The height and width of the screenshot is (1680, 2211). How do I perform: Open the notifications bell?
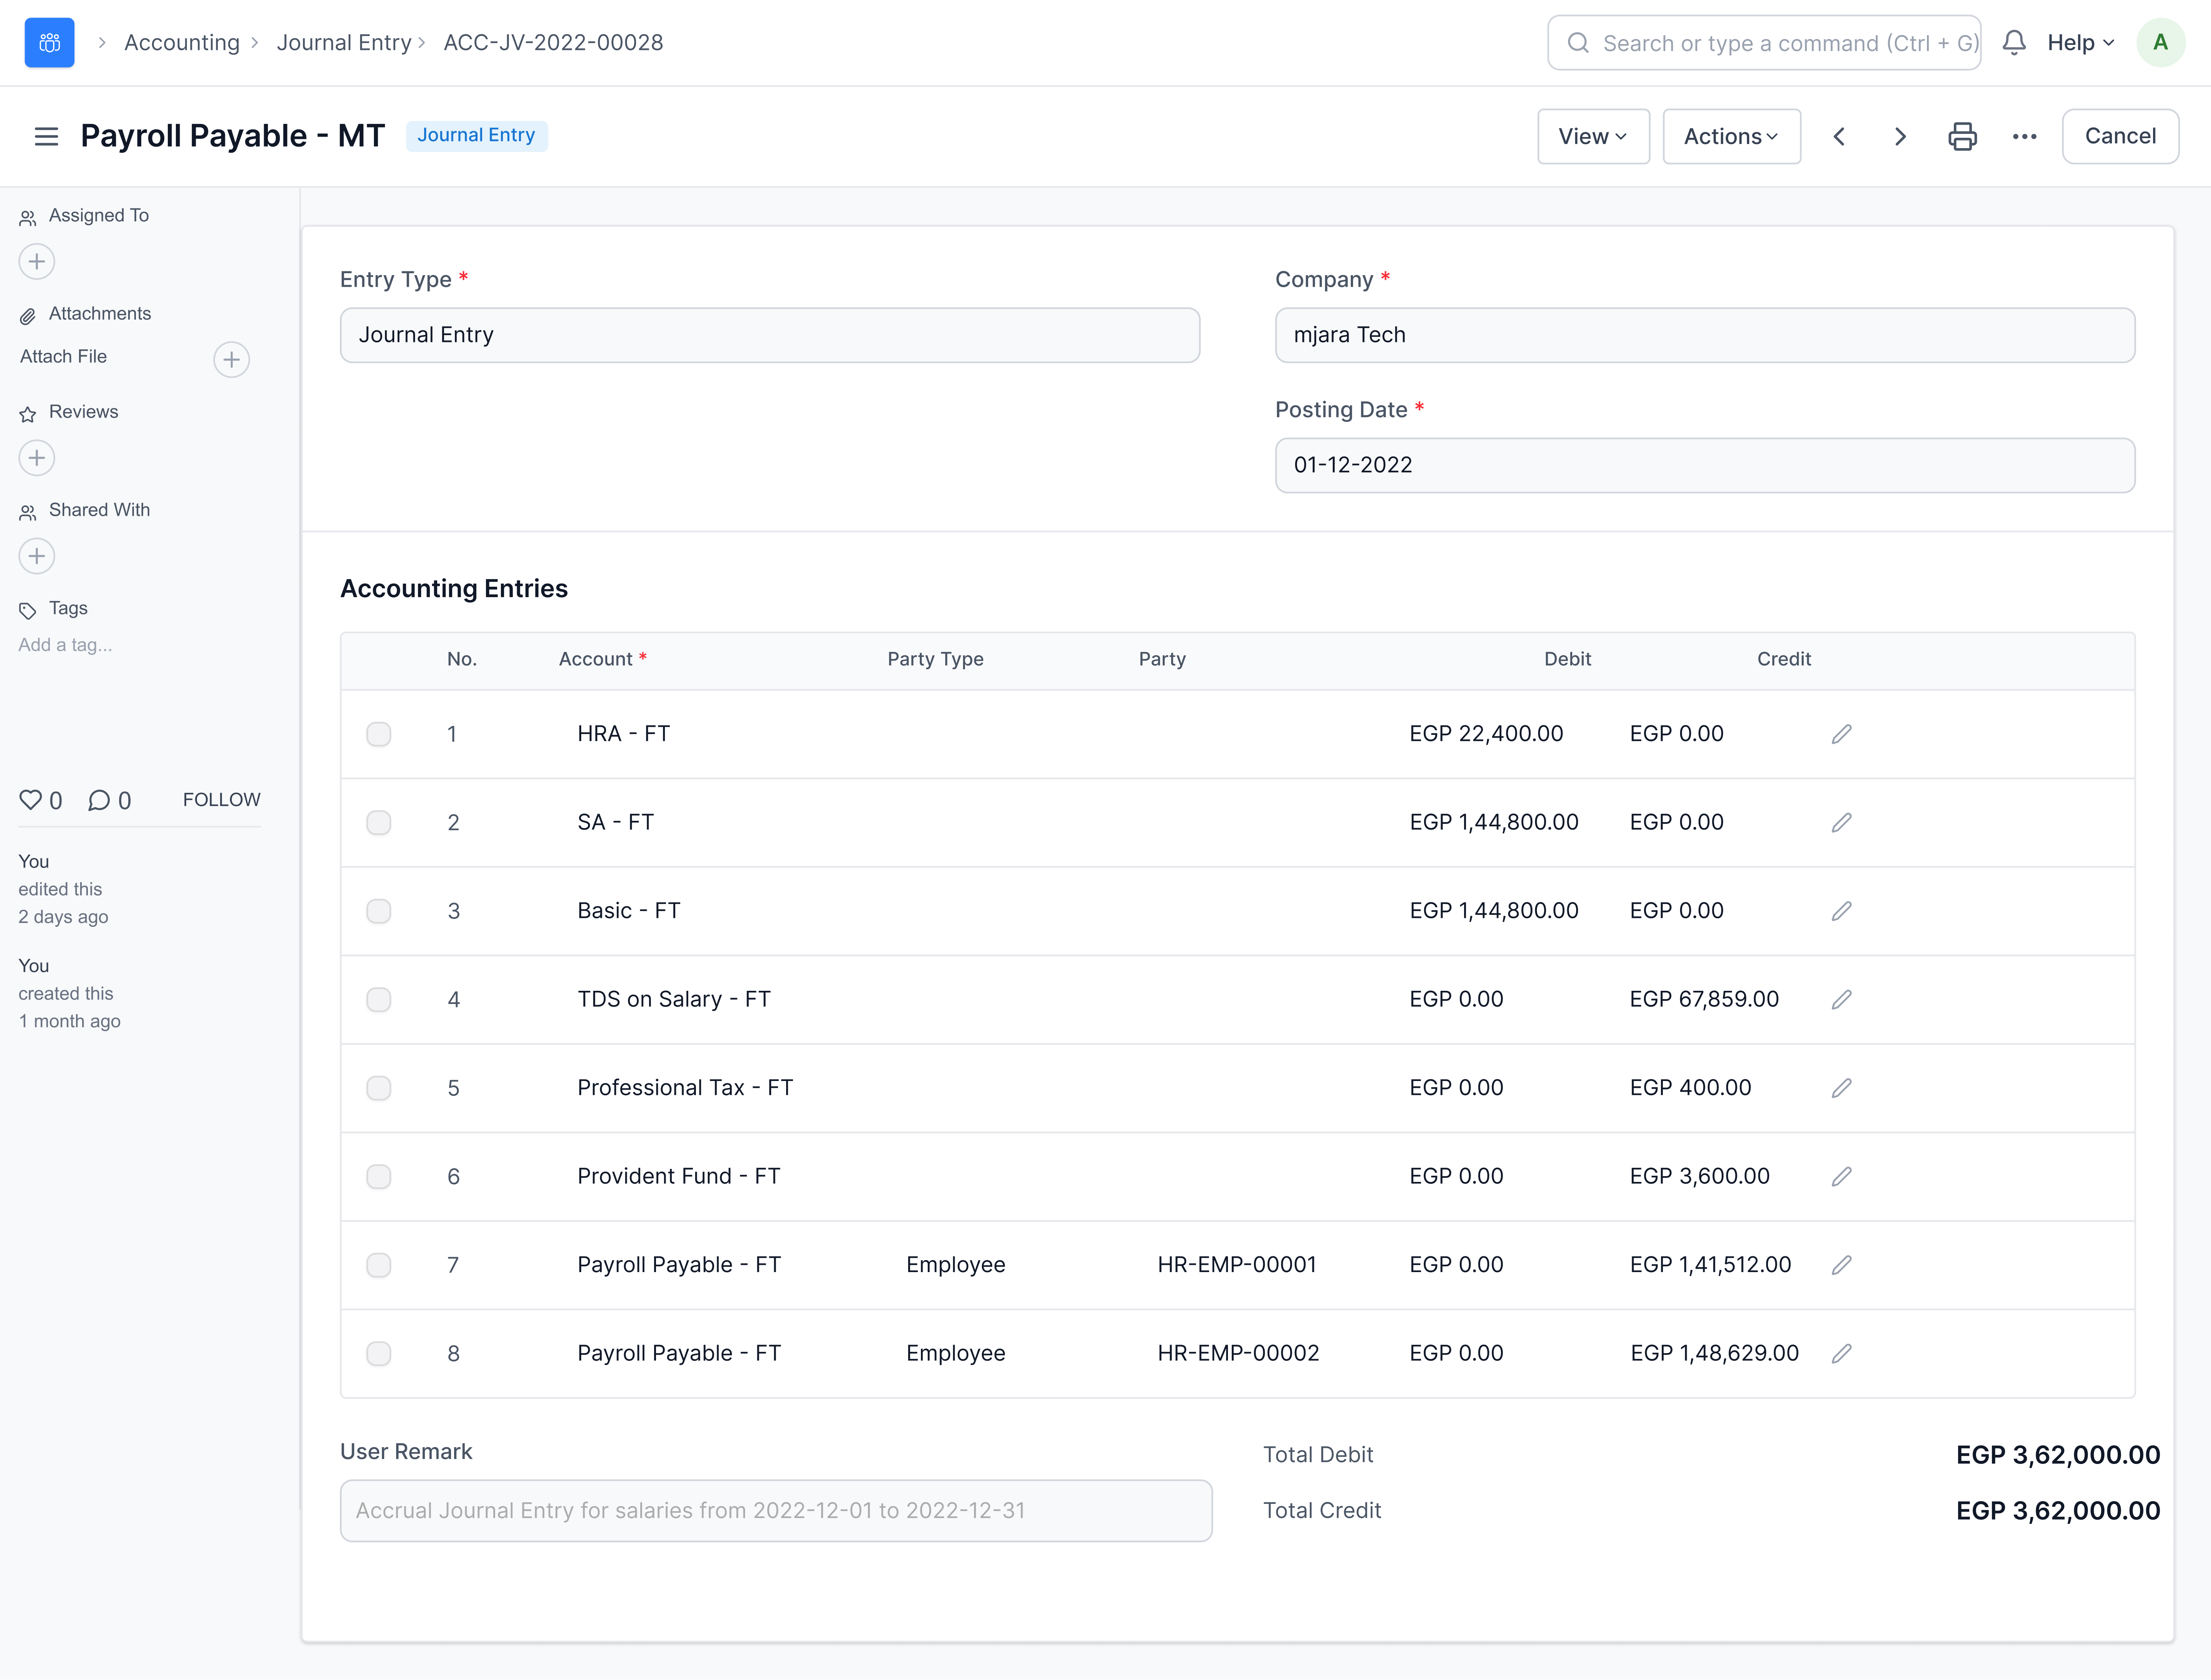pos(2014,42)
